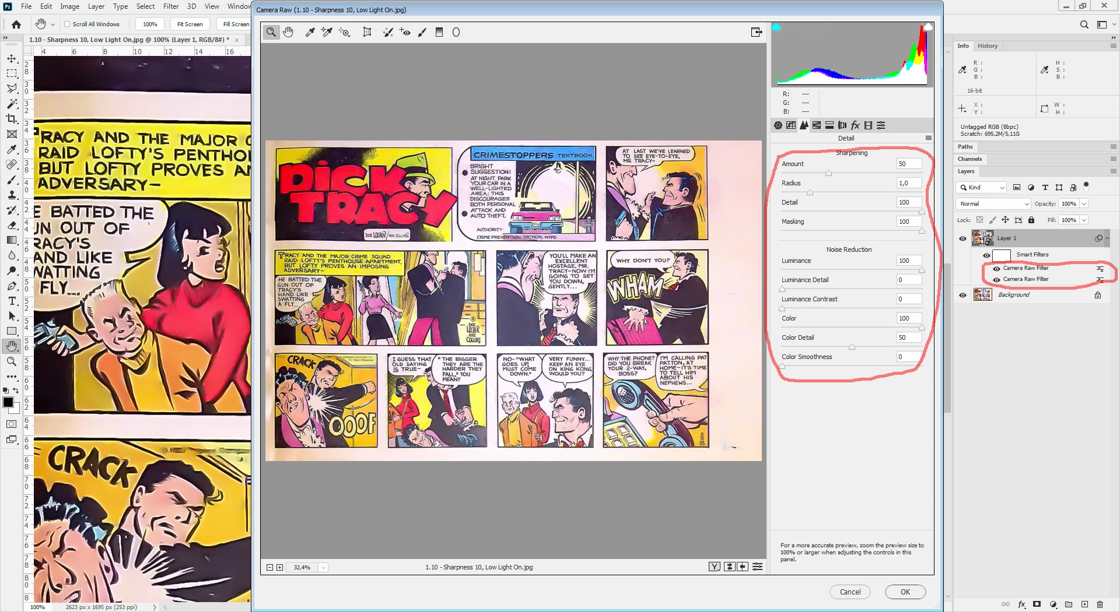Screen dimensions: 1120x612
Task: Select the Crop tool in Photoshop toolbar
Action: tap(12, 119)
